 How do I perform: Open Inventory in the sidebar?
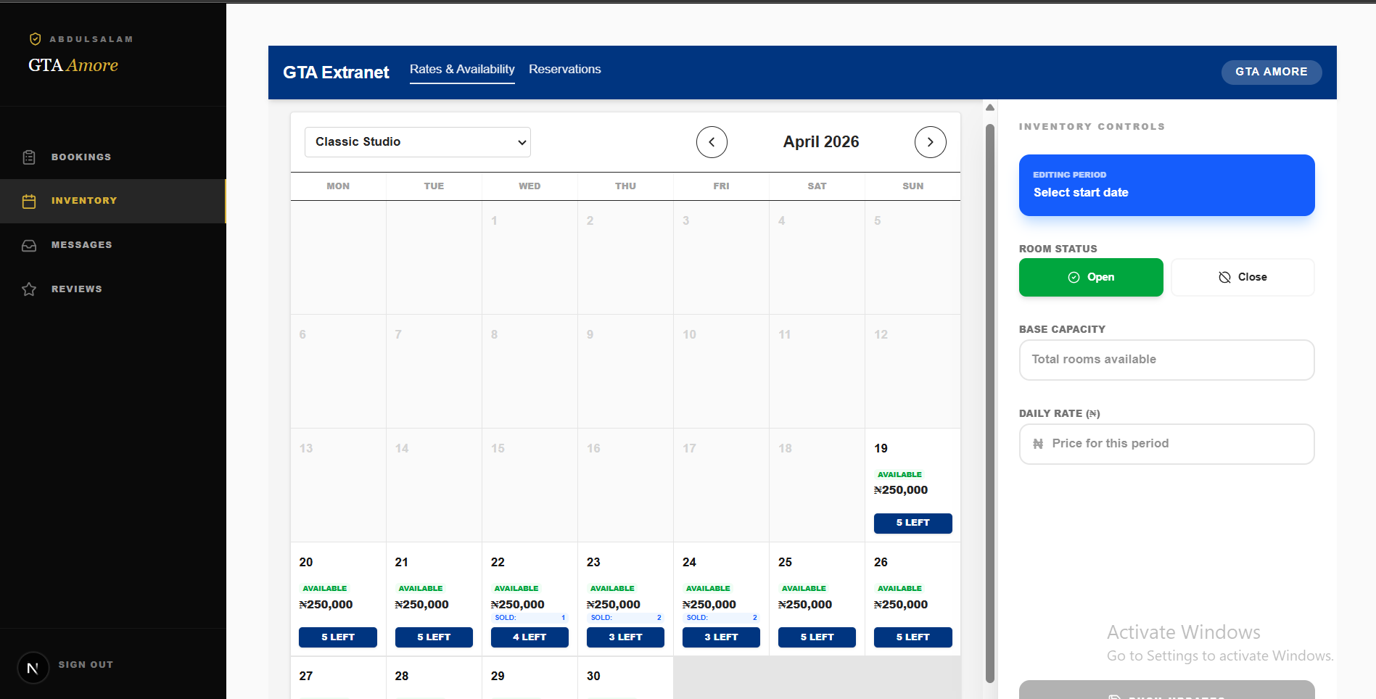[x=113, y=201]
